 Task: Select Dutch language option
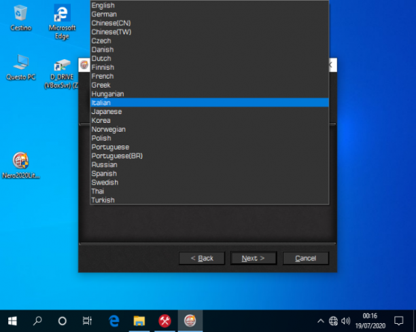click(209, 58)
